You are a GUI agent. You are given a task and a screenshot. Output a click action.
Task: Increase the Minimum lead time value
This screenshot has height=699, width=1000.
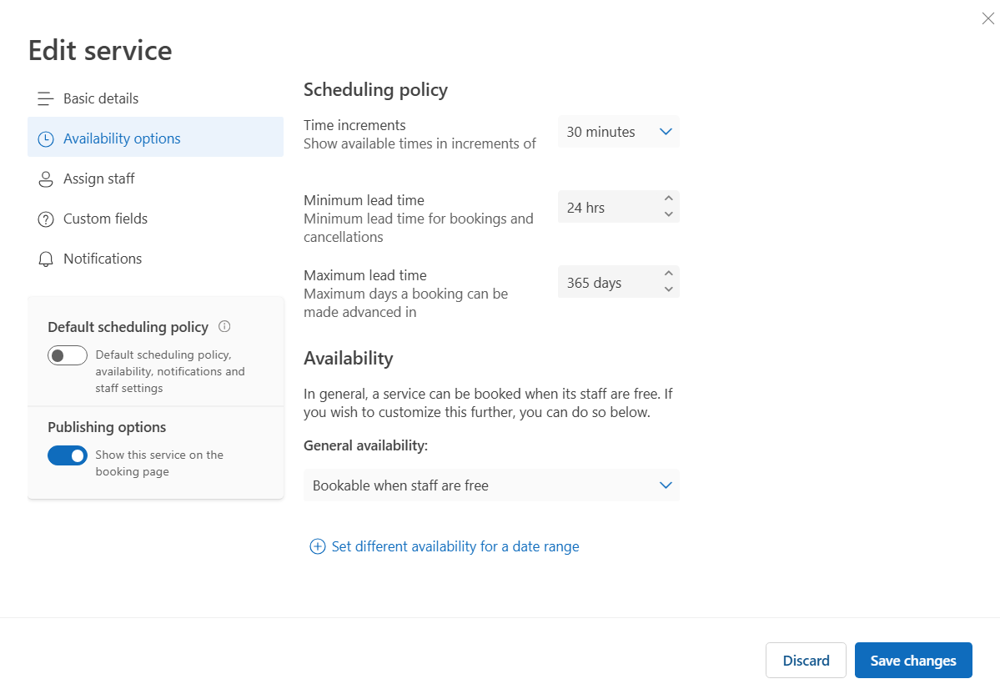click(x=668, y=199)
